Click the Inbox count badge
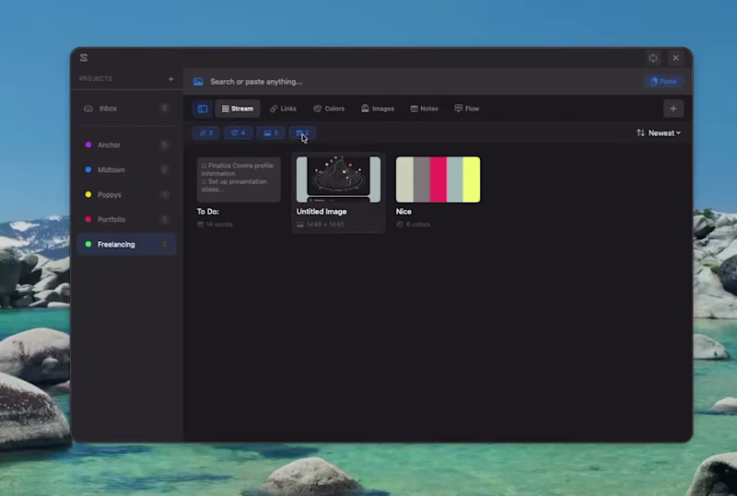Image resolution: width=737 pixels, height=496 pixels. pyautogui.click(x=164, y=109)
